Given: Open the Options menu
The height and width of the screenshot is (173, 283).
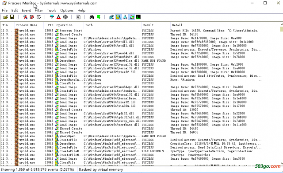Looking at the screenshot, I should [67, 10].
